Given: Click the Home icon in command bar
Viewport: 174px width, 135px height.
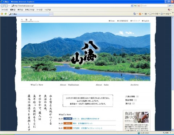Looking at the screenshot, I should pos(134,14).
